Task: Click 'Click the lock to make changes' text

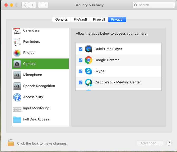Action: (42, 144)
